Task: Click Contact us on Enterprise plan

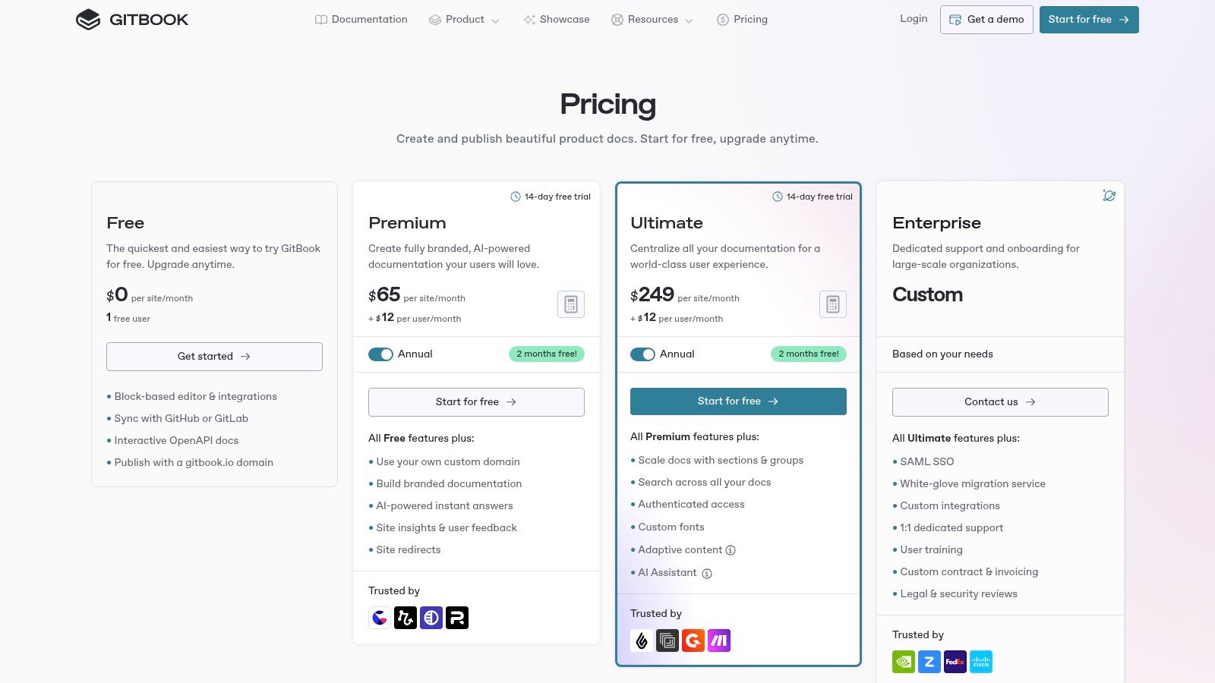Action: pos(1000,402)
